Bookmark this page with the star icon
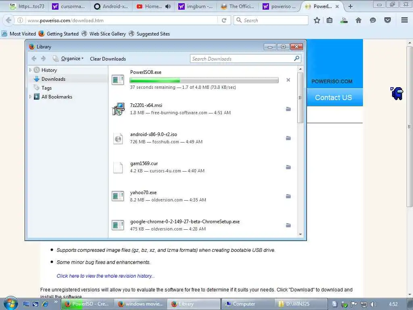This screenshot has width=413, height=310. point(317,20)
